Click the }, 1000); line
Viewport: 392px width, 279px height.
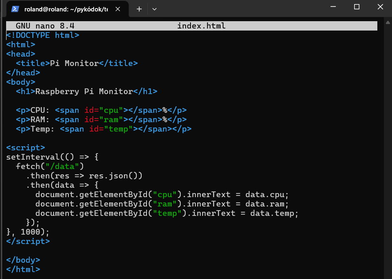point(28,232)
